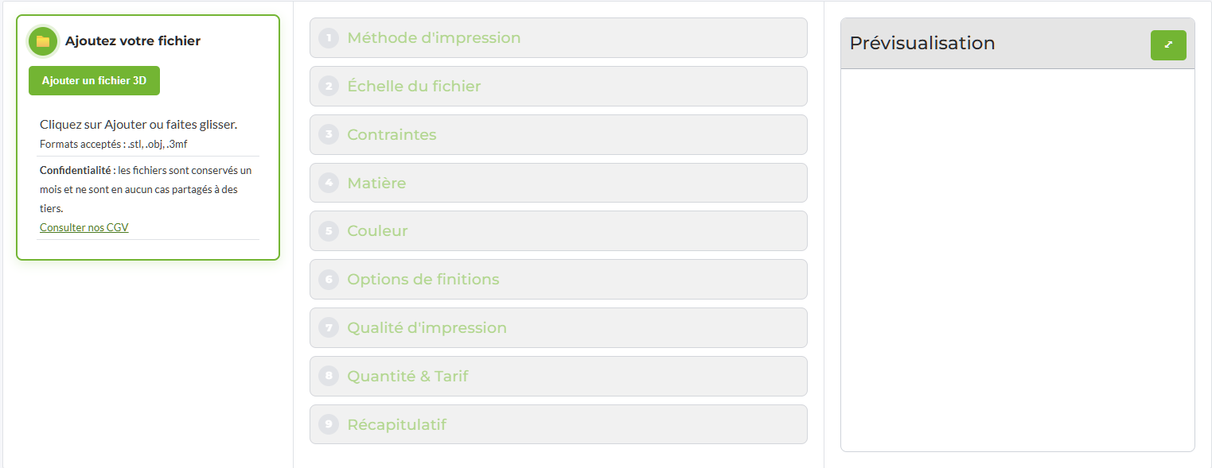Click the step 4 number badge next to Matière

click(x=329, y=183)
